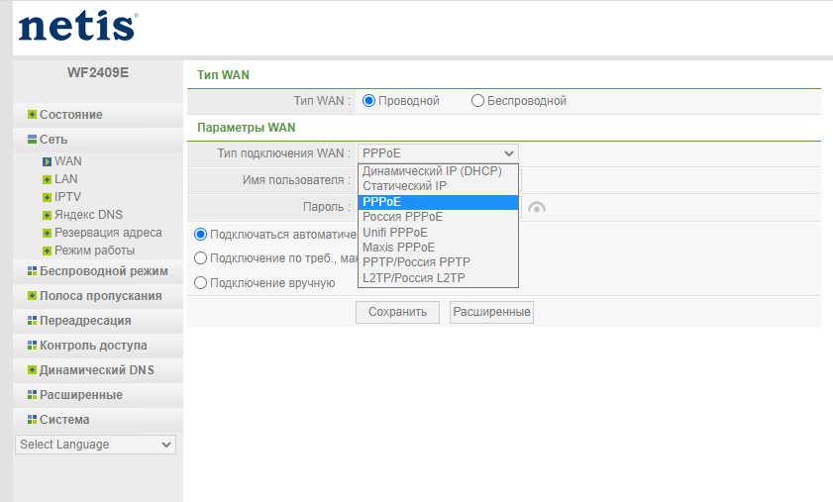Open the LAN settings page

click(x=66, y=179)
